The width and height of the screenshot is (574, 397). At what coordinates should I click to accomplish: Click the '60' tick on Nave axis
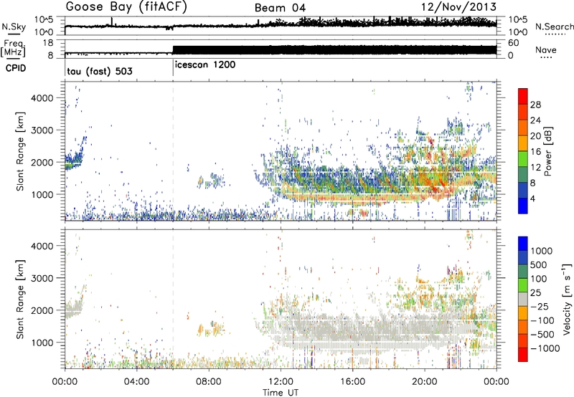click(x=514, y=43)
